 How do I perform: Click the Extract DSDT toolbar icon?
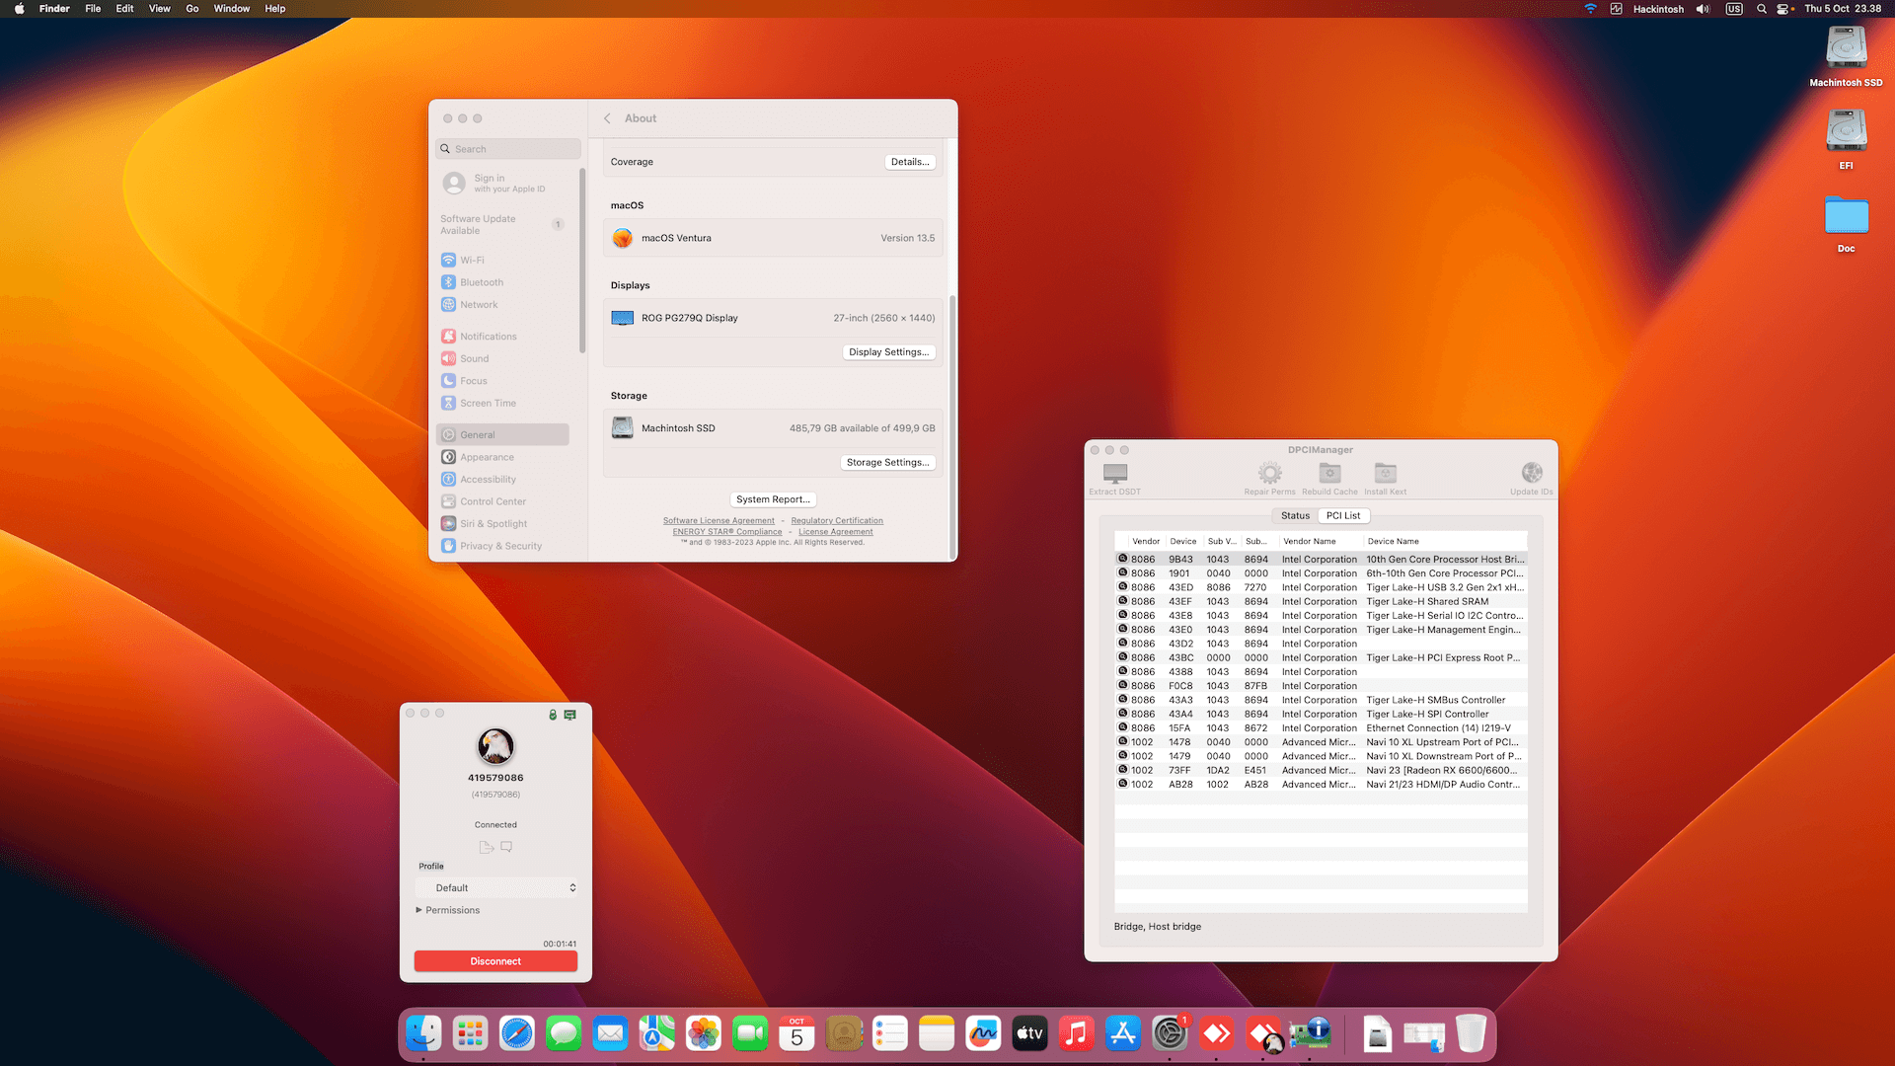pyautogui.click(x=1114, y=475)
